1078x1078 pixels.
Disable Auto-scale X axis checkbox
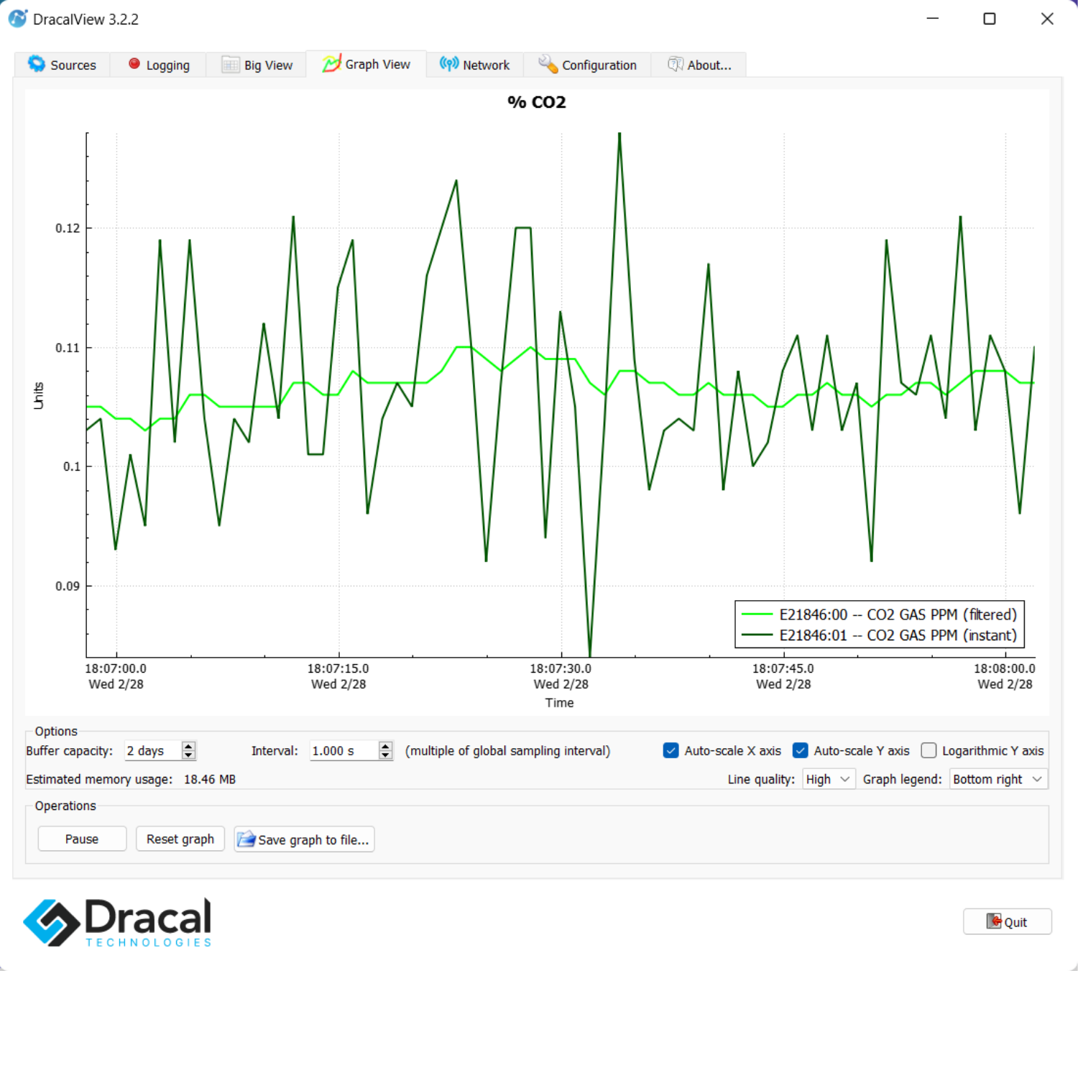(x=671, y=750)
